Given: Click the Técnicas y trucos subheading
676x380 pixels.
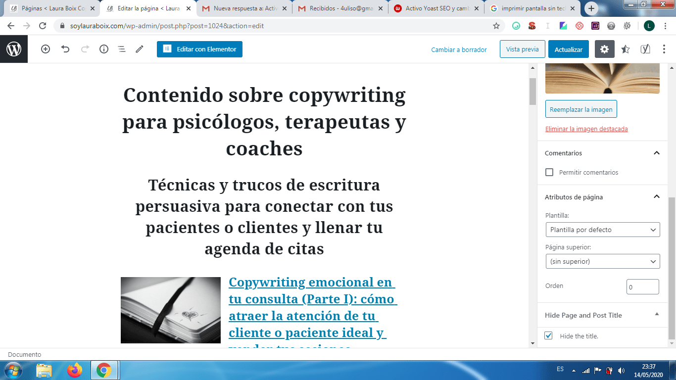Looking at the screenshot, I should (x=264, y=217).
